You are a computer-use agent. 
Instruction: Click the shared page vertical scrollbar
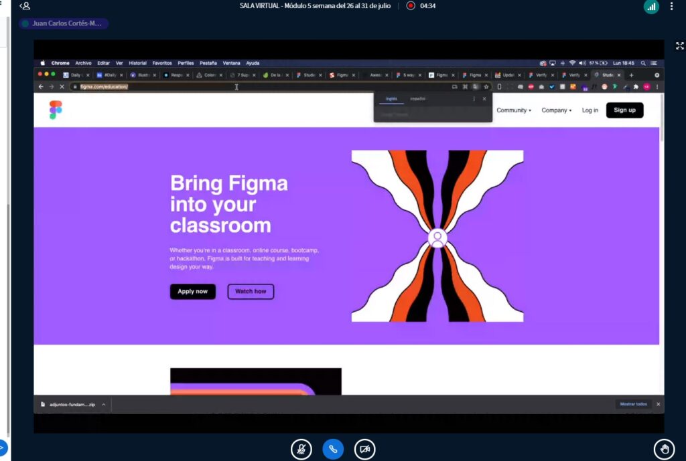click(x=661, y=118)
